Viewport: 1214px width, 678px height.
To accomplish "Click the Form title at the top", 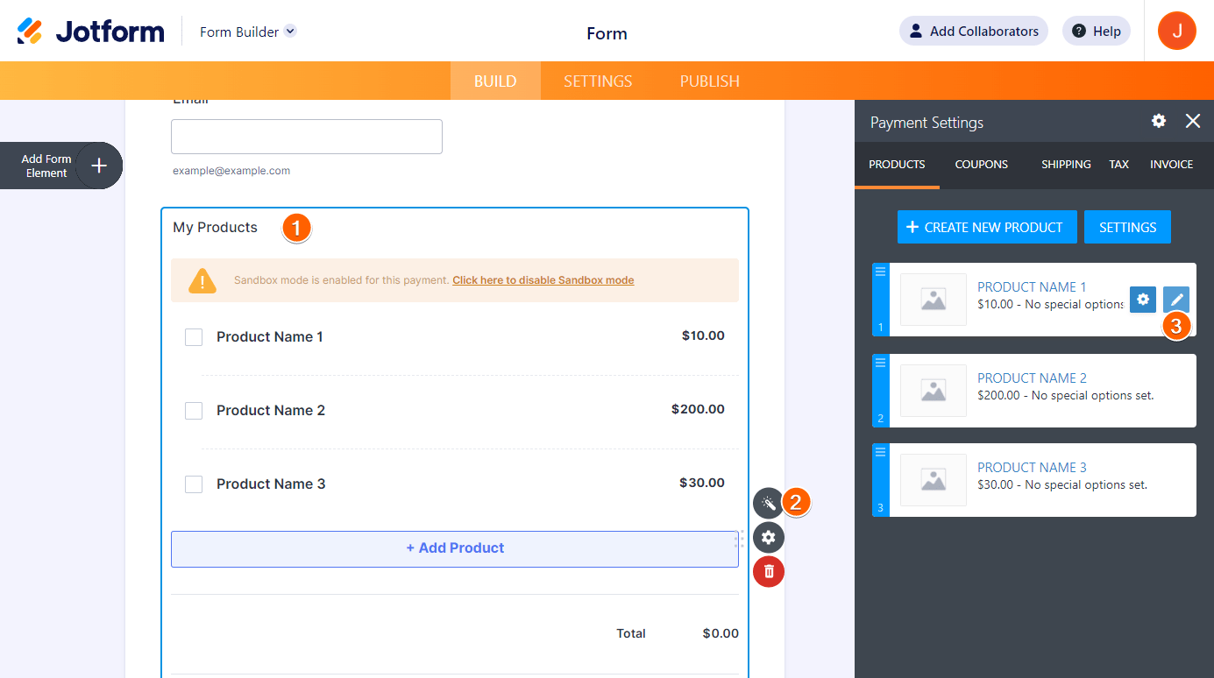I will tap(607, 34).
